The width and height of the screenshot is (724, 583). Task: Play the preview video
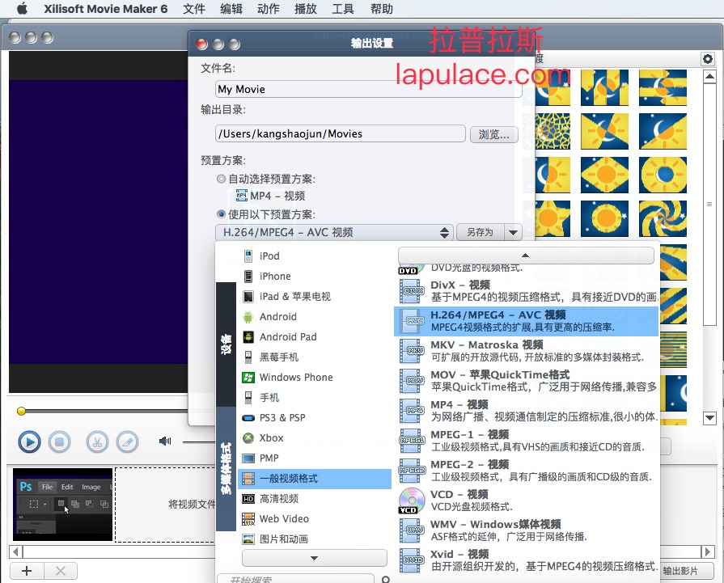pos(30,442)
